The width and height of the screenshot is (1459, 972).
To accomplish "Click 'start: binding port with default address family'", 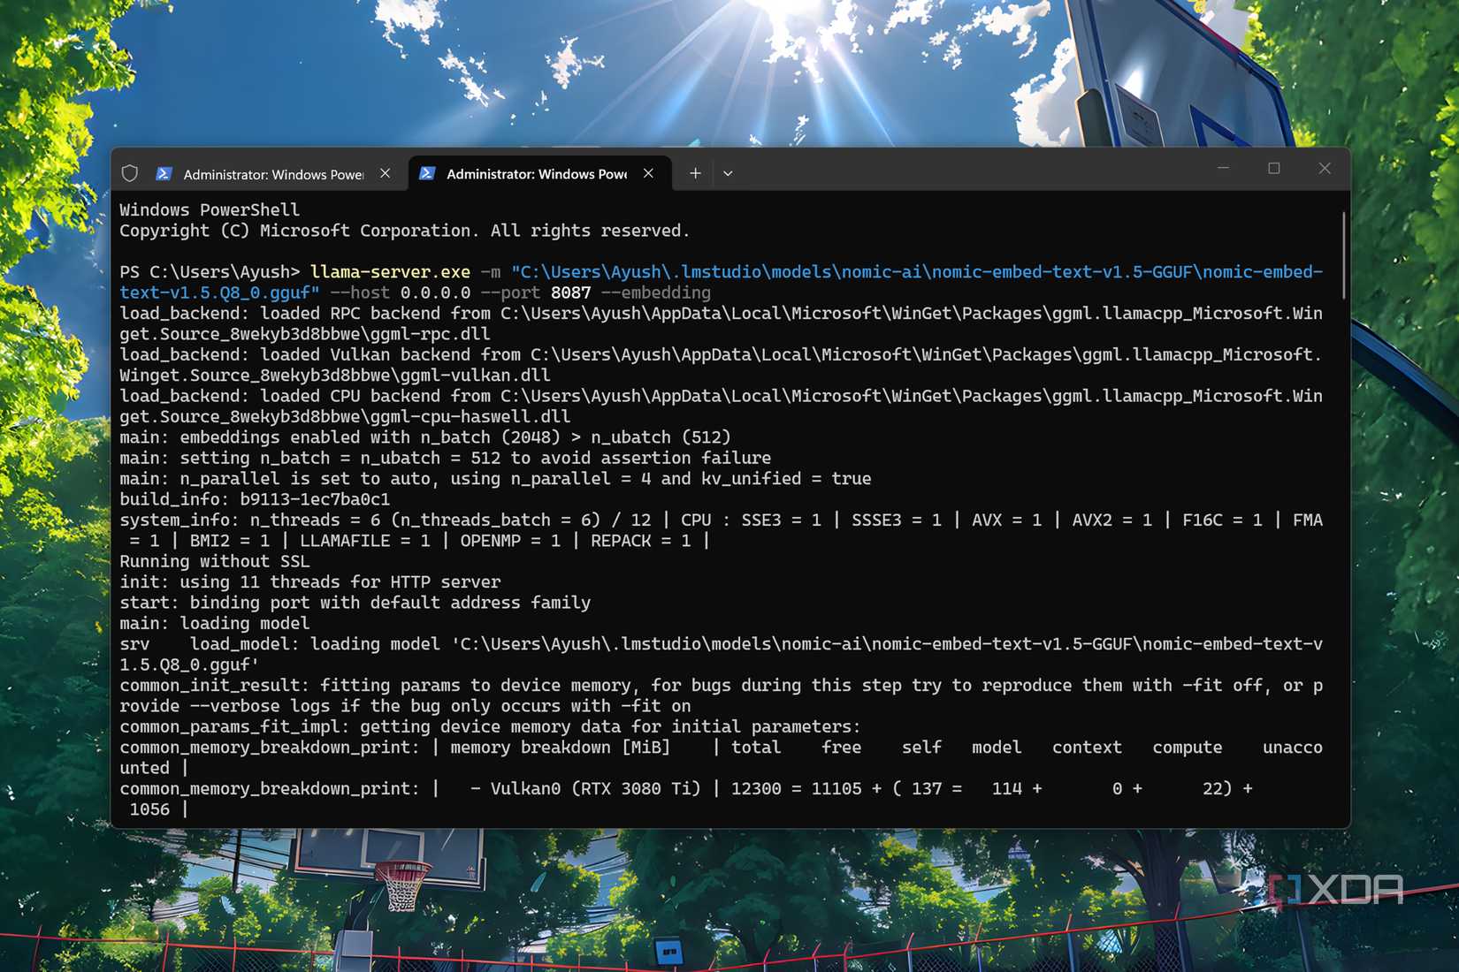I will 355,603.
